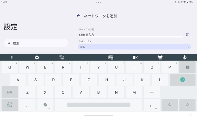Tap the E key

click(x=45, y=67)
